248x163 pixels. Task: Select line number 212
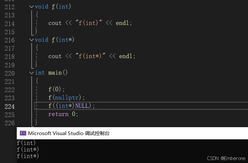[10, 7]
